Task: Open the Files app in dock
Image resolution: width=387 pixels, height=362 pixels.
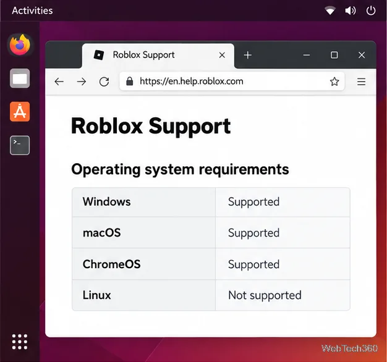Action: 20,78
